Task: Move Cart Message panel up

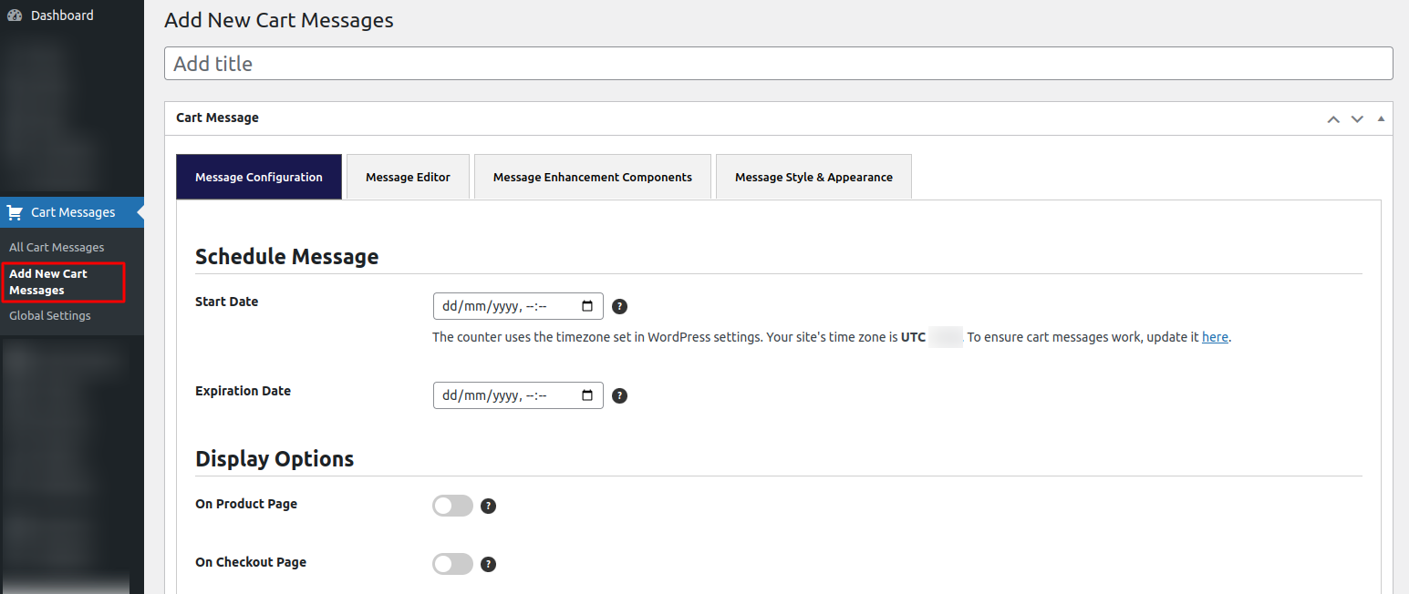Action: (x=1333, y=118)
